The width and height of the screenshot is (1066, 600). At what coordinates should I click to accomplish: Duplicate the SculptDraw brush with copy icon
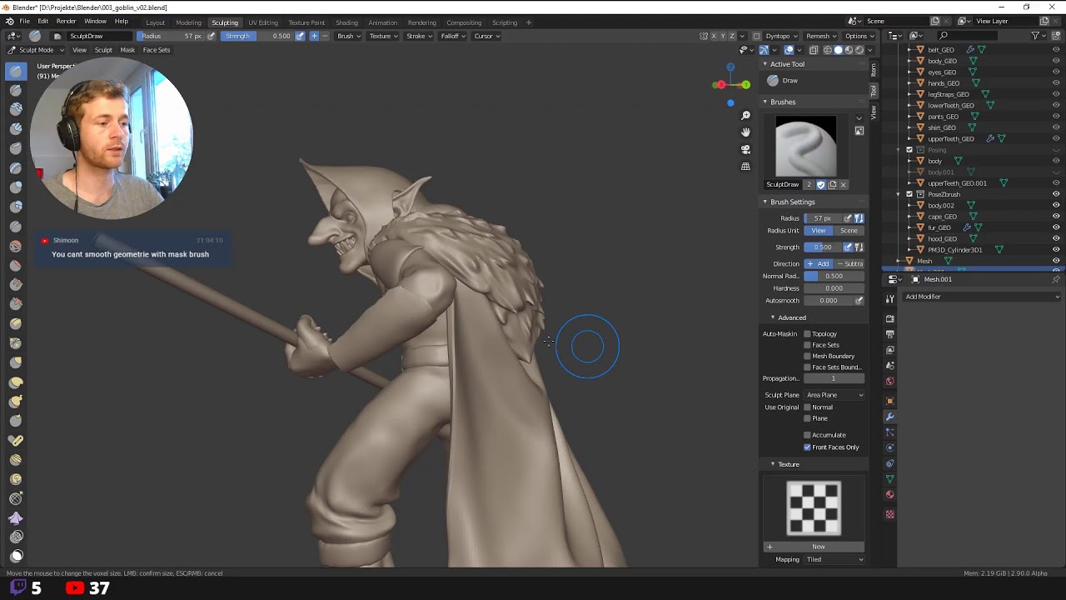[832, 184]
